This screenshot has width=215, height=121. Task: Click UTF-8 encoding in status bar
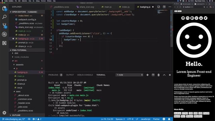(130, 119)
